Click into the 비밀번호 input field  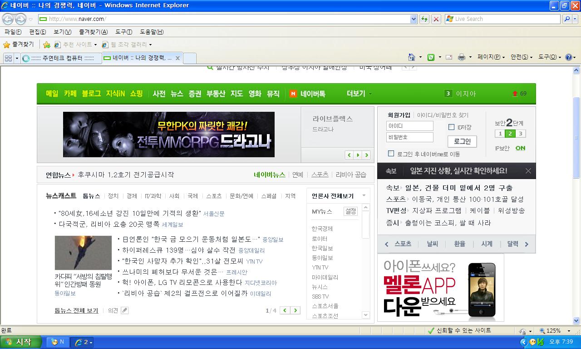[410, 137]
